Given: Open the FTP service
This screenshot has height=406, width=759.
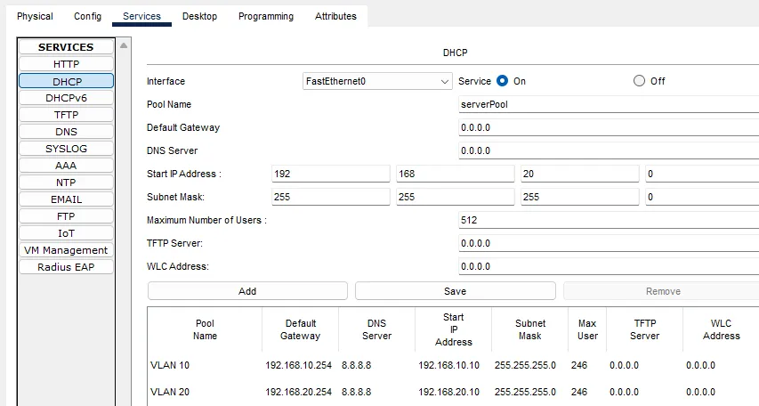Looking at the screenshot, I should pyautogui.click(x=67, y=216).
